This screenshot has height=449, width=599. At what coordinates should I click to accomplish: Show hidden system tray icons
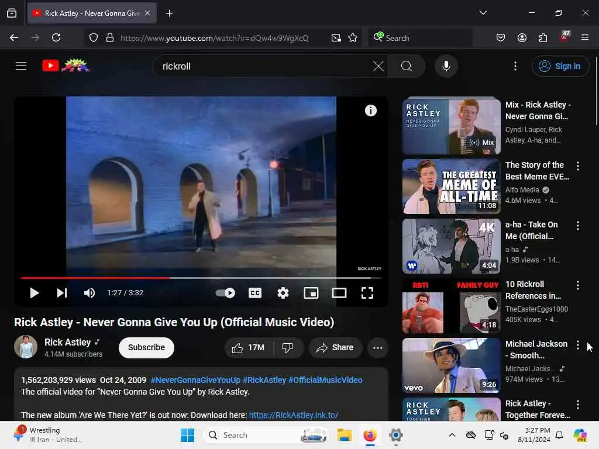[x=452, y=435]
